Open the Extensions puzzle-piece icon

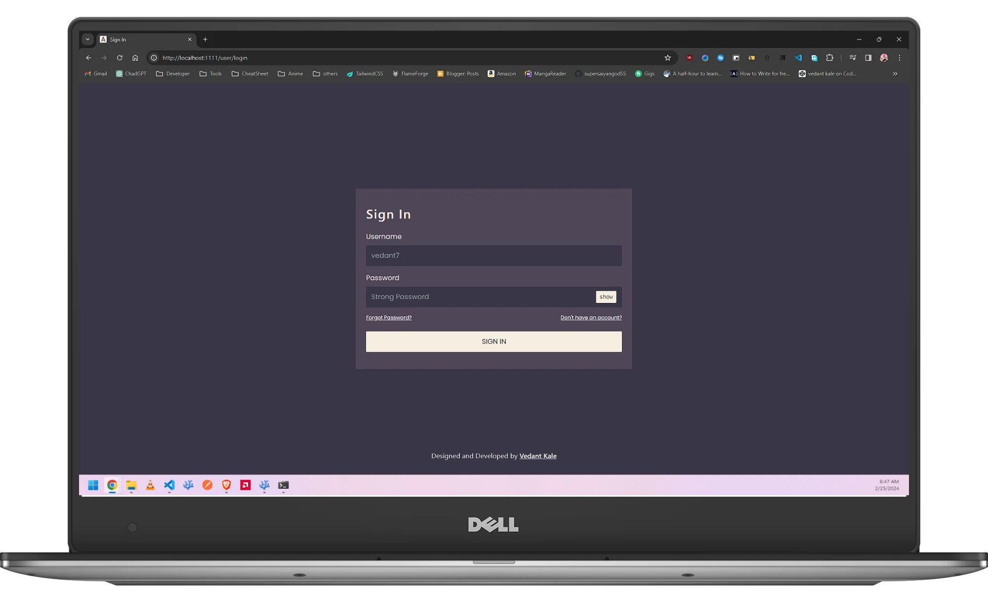[830, 58]
